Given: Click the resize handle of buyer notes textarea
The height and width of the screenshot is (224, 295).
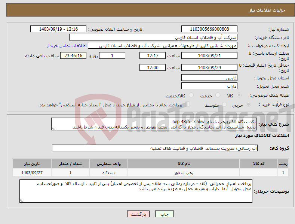Looking at the screenshot, I should click(x=22, y=200).
